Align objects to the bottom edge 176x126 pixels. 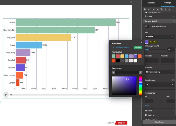[x=169, y=9]
